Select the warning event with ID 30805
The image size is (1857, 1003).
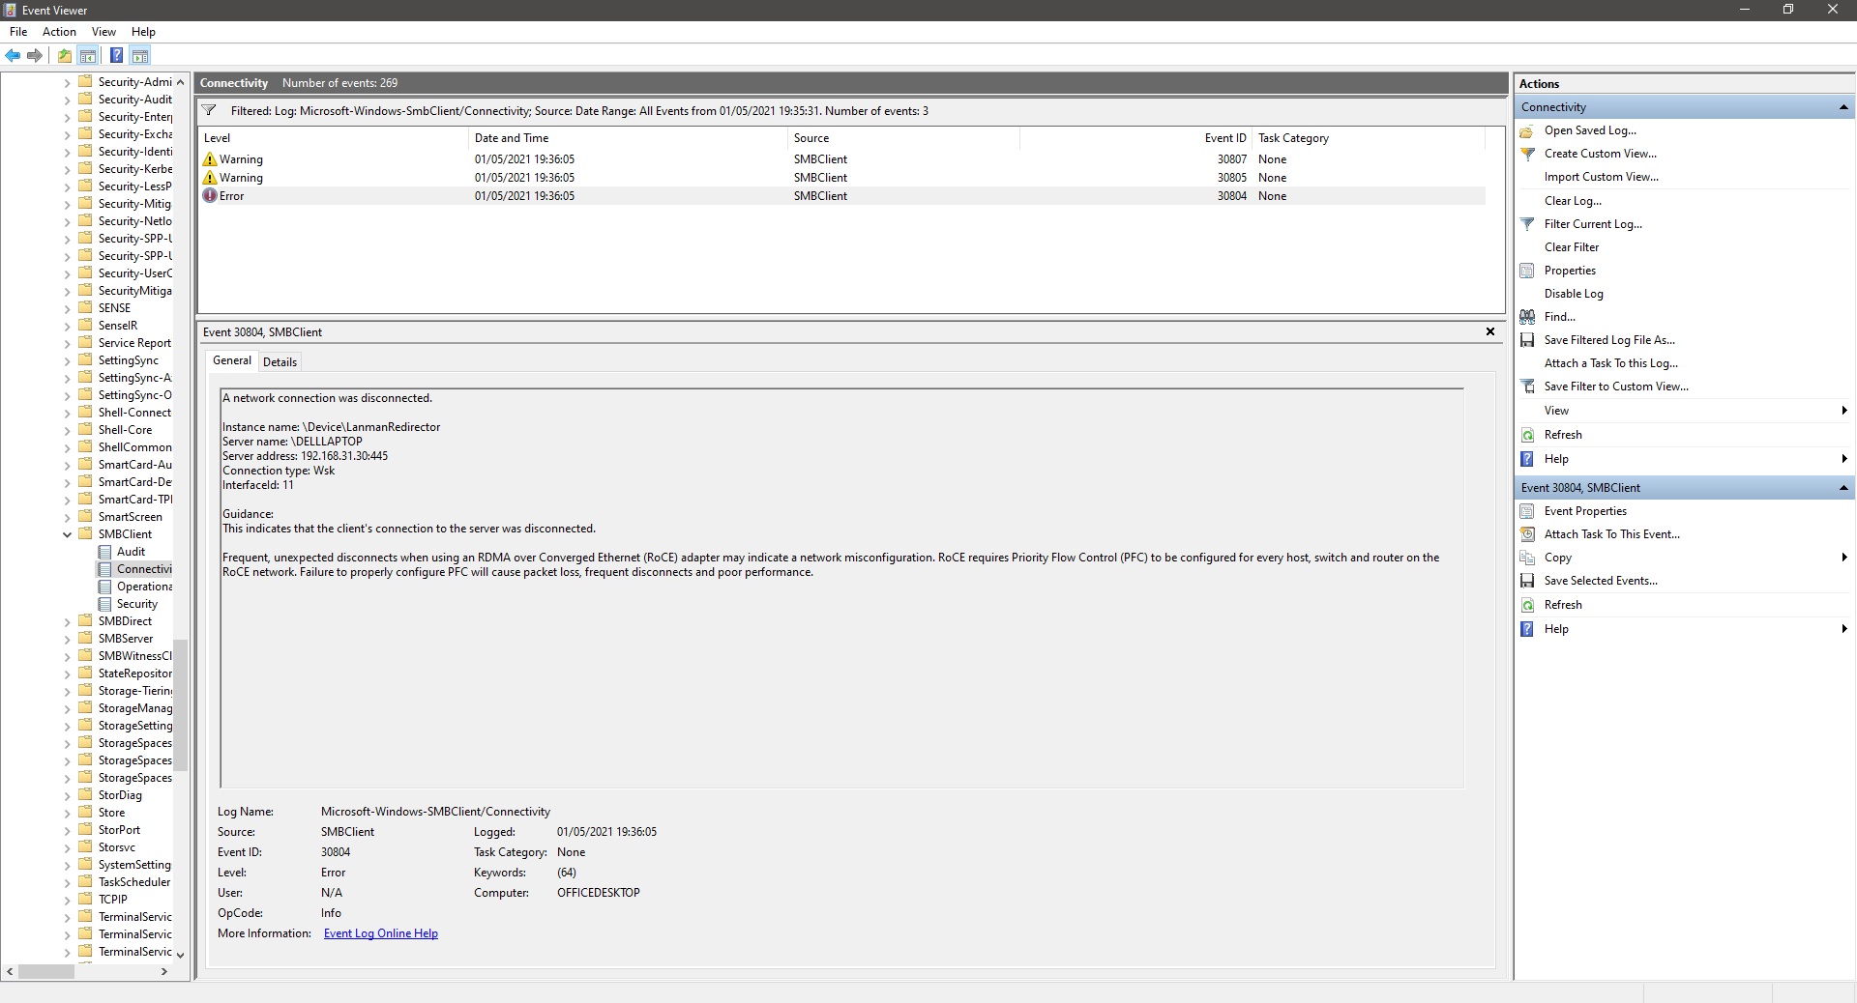841,178
